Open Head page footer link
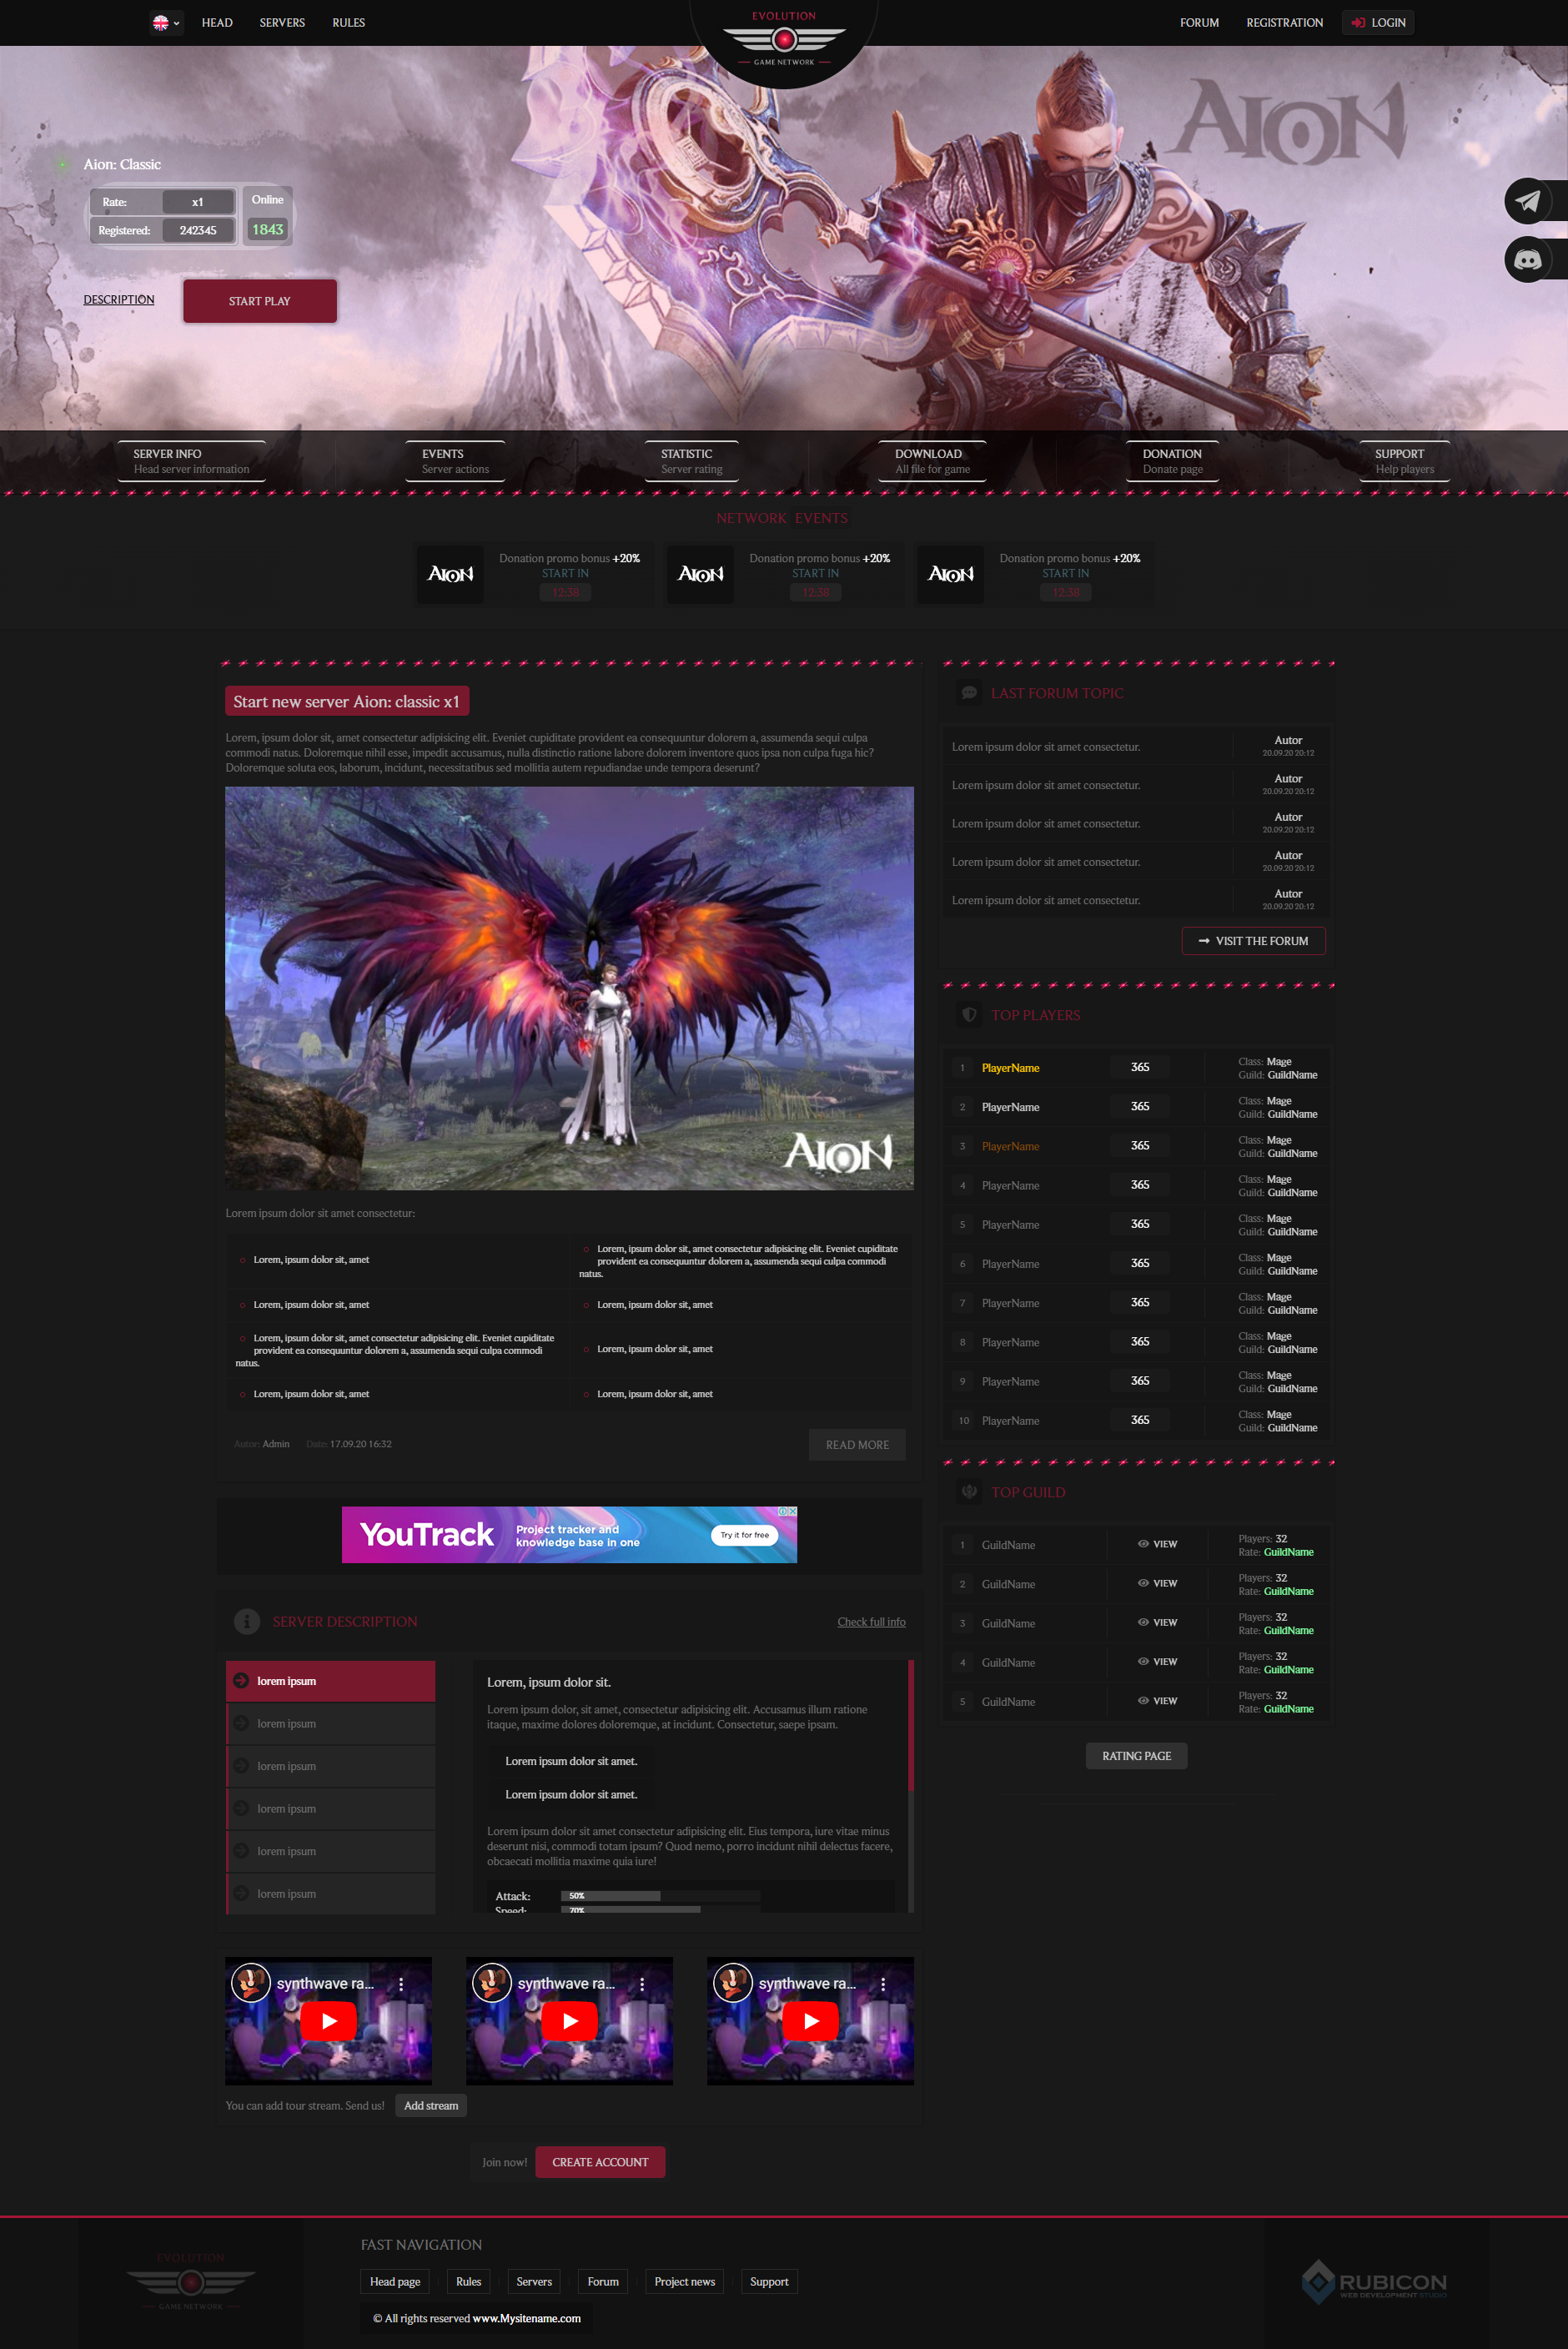 click(x=395, y=2282)
